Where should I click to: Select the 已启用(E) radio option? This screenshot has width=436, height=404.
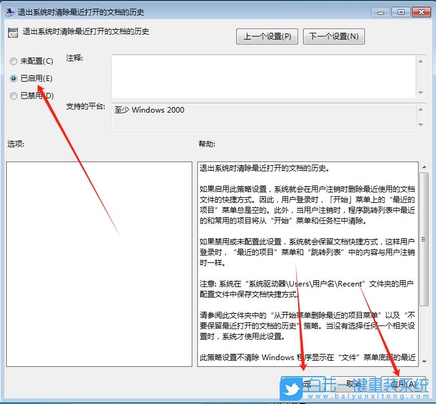(x=31, y=79)
